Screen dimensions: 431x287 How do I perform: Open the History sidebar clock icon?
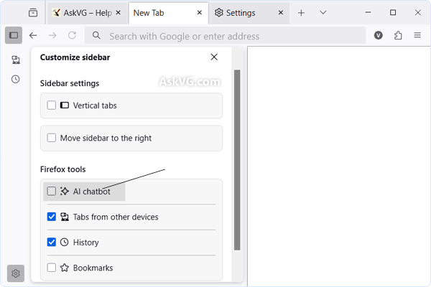point(15,79)
